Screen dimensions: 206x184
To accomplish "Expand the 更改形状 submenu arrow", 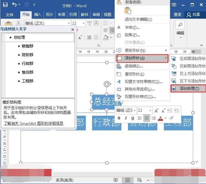I will pos(166,50).
